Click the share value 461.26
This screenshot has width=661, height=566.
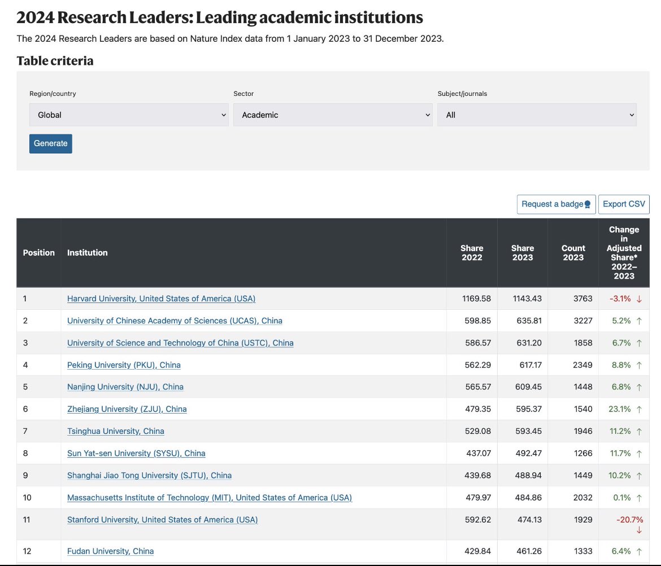[529, 551]
